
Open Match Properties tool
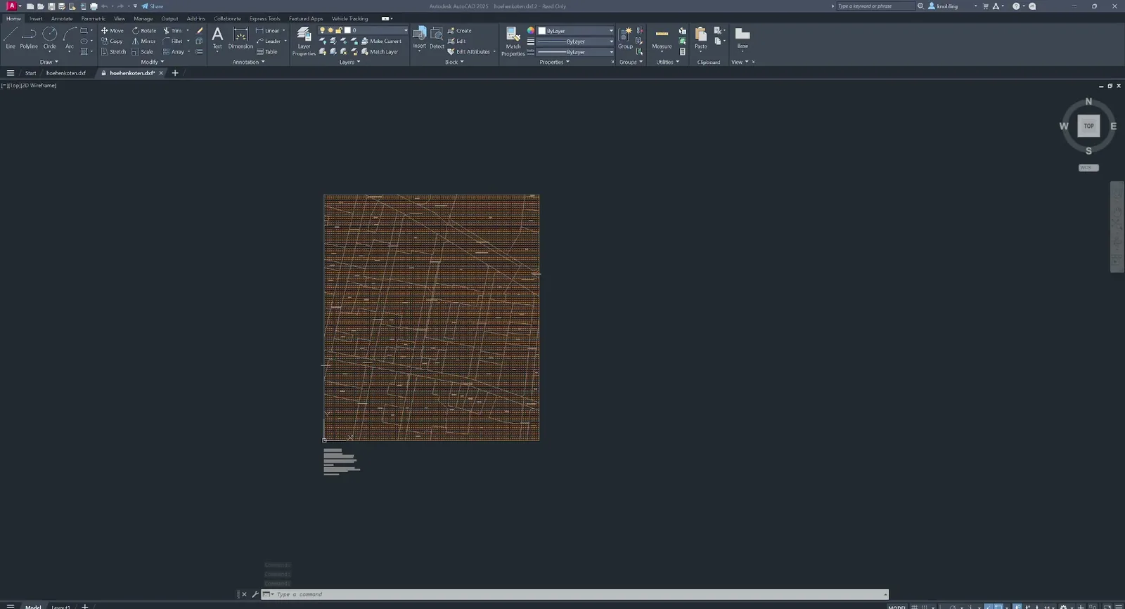(x=513, y=41)
